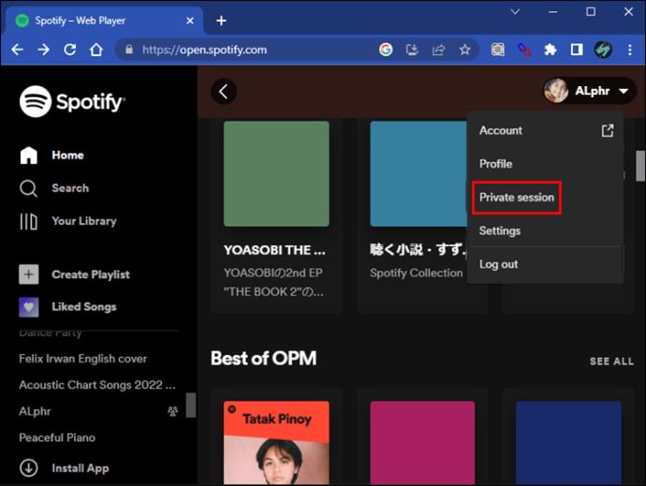
Task: Open the dark blue playlist cover
Action: (x=568, y=443)
